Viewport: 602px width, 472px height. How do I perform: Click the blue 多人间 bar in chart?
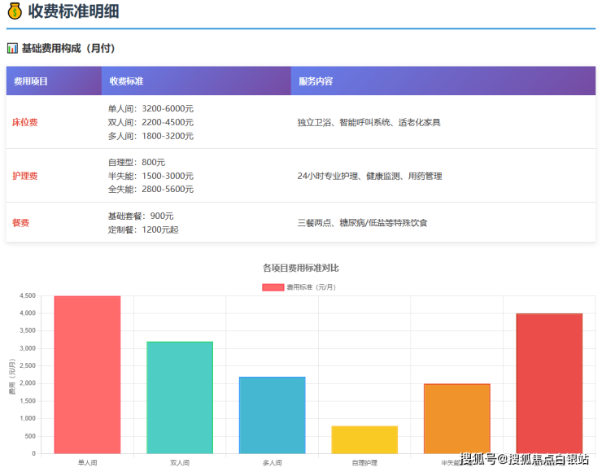point(272,415)
